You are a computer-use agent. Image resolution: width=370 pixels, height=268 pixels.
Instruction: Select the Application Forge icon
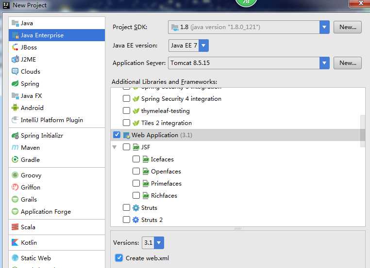click(x=15, y=211)
